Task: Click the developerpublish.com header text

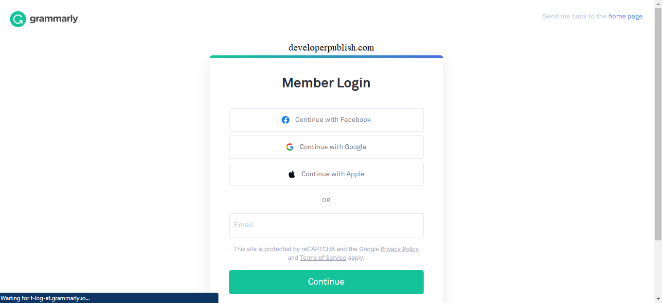Action: (331, 47)
